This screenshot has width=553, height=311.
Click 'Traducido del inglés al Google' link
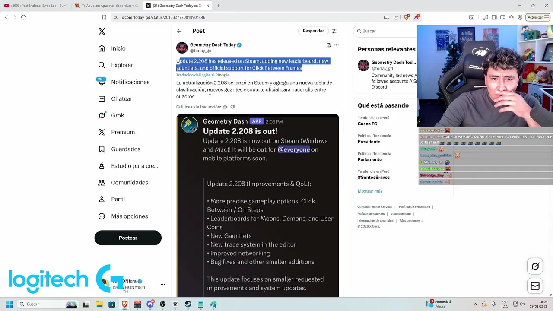tap(203, 75)
